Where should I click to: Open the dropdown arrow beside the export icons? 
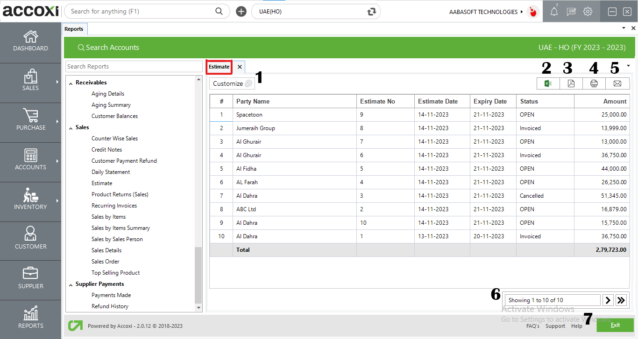629,66
